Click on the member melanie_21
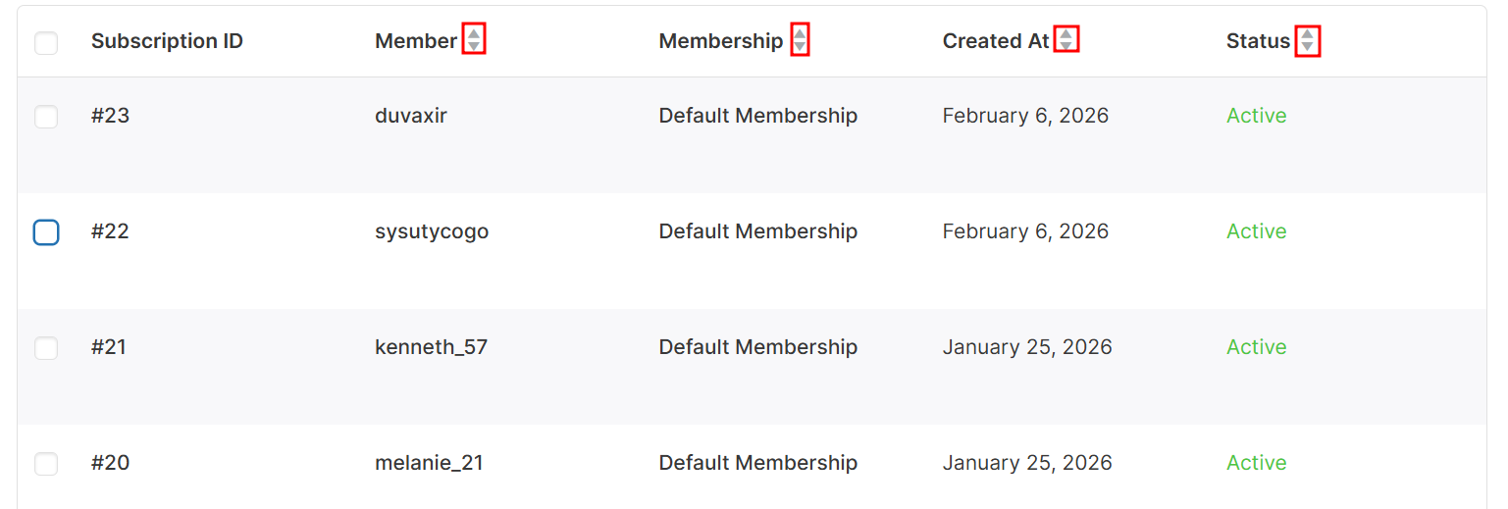 pyautogui.click(x=429, y=463)
